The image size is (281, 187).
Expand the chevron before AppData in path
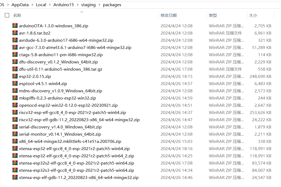pos(8,5)
